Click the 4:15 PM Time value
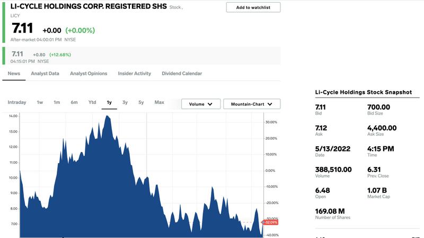Image resolution: width=424 pixels, height=238 pixels. (381, 149)
